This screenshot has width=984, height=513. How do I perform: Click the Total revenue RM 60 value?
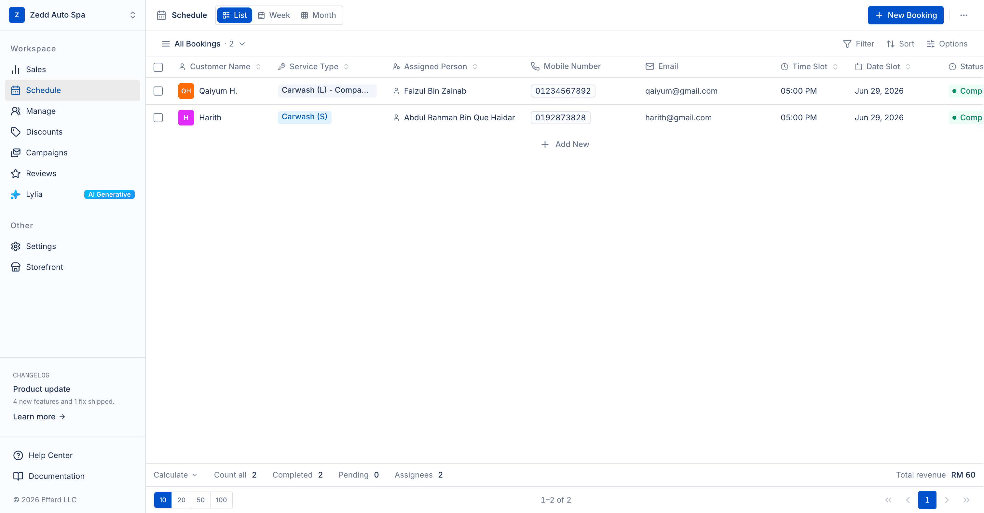pos(963,475)
